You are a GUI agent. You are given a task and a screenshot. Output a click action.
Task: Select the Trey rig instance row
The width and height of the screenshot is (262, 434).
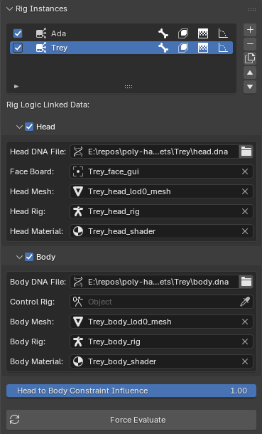tap(121, 48)
